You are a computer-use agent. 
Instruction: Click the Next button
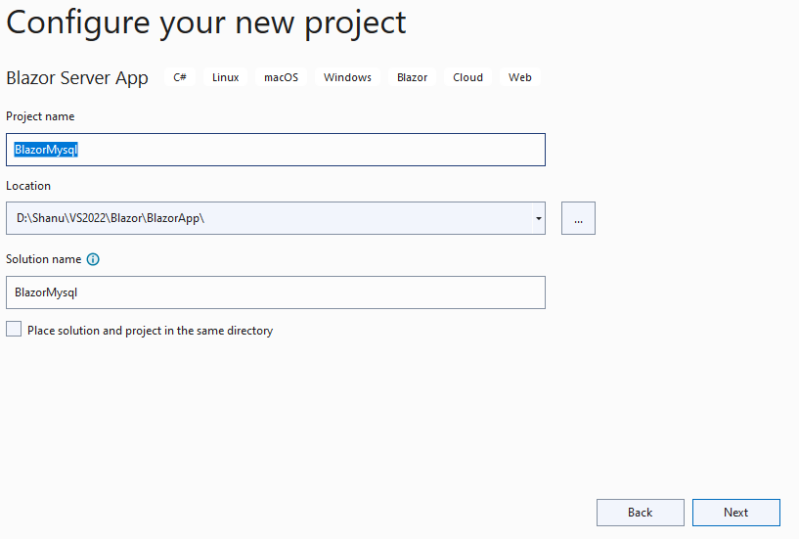pos(735,513)
